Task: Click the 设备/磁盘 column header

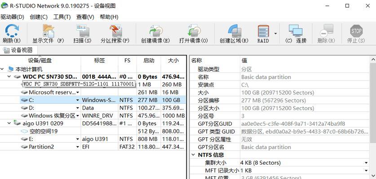Action: coord(40,60)
